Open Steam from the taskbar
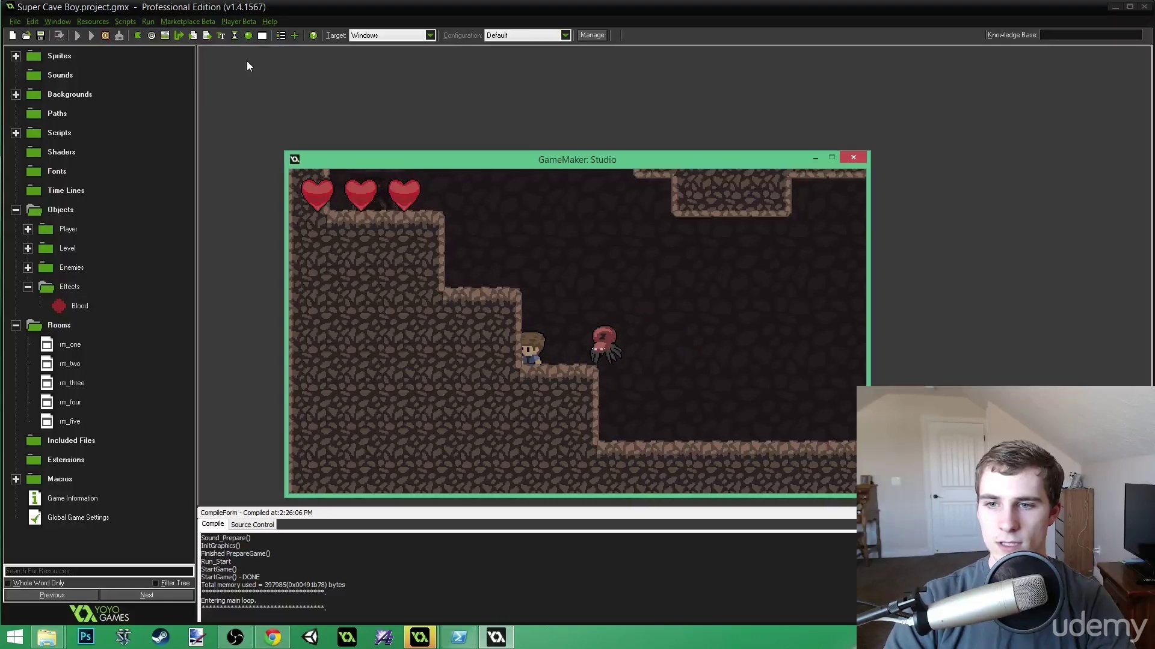 (161, 637)
